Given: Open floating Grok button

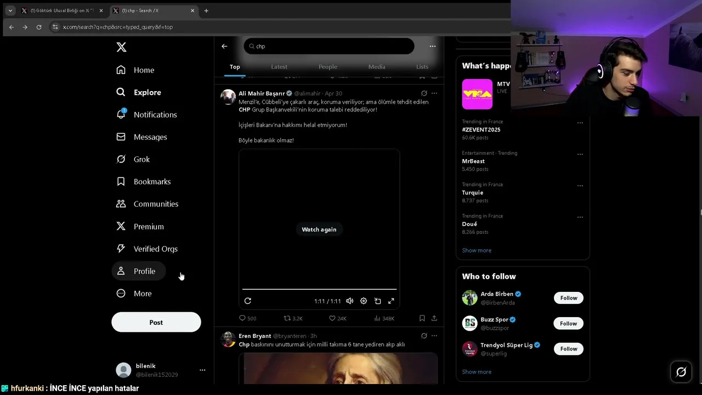Looking at the screenshot, I should coord(681,372).
